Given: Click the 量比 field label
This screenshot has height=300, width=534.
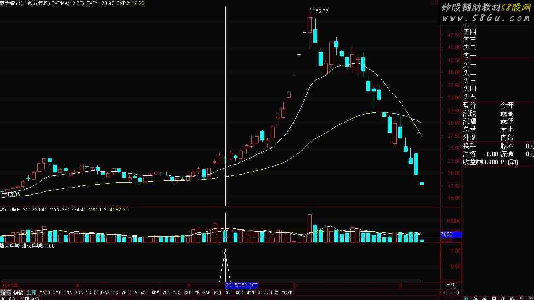Looking at the screenshot, I should [x=507, y=130].
